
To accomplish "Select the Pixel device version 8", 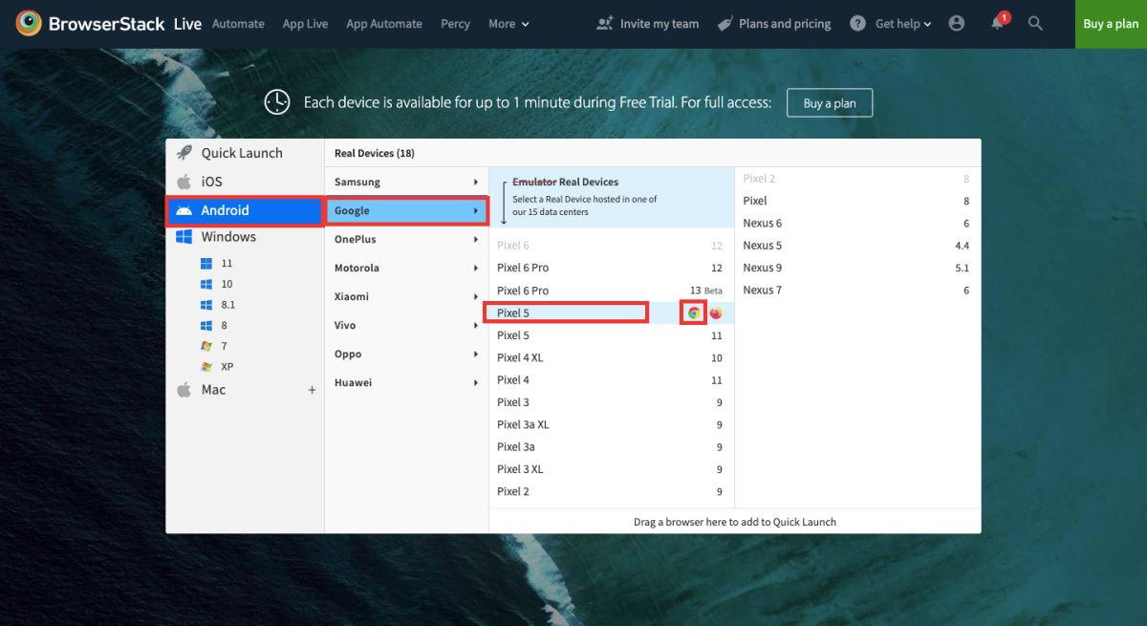I will coord(856,201).
